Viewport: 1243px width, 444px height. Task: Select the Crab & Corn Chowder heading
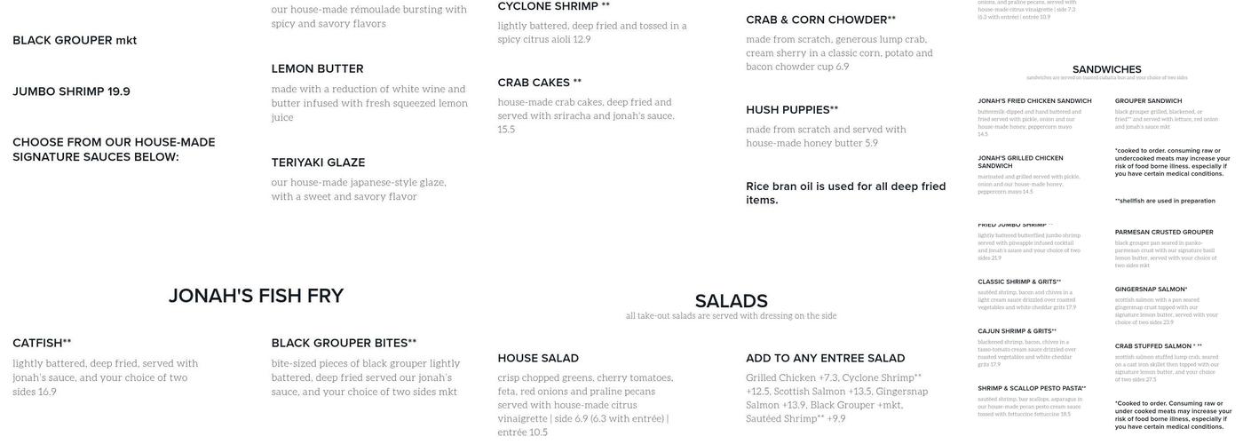820,20
